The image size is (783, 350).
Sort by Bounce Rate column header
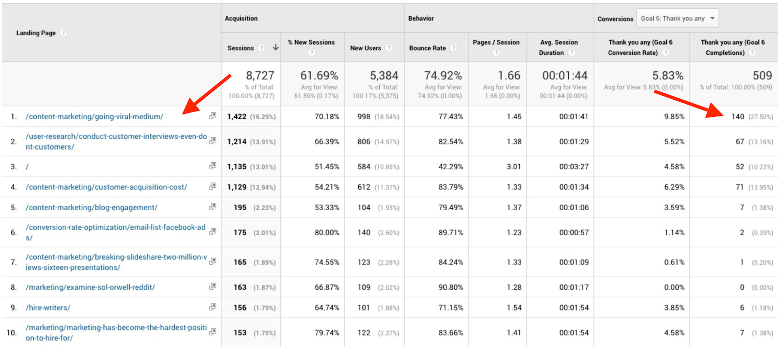click(x=428, y=48)
